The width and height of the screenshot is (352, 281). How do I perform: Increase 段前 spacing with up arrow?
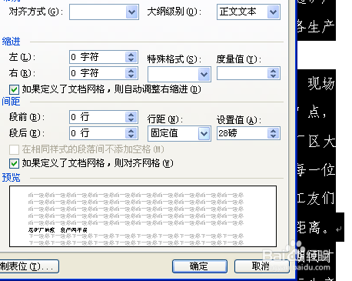click(x=131, y=115)
